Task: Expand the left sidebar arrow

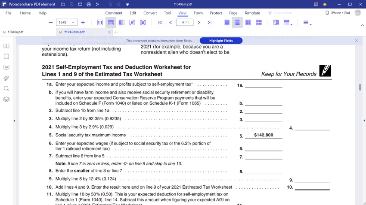Action: (15, 121)
